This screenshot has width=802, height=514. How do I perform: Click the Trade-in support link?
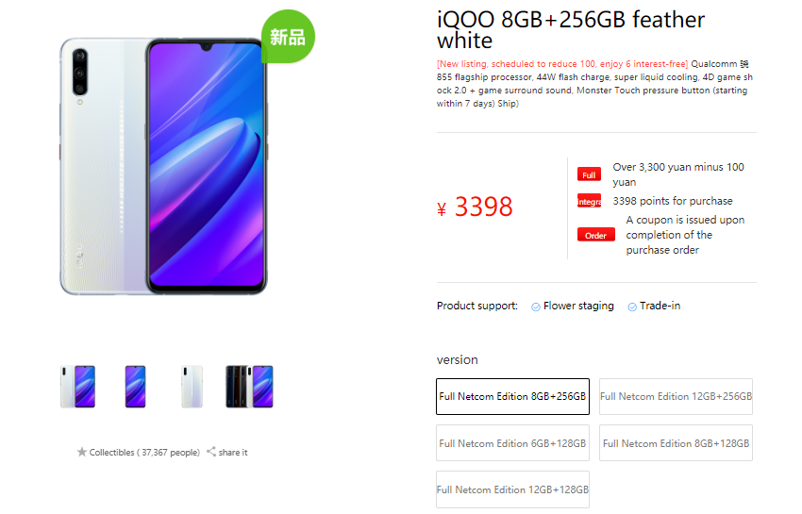[660, 306]
